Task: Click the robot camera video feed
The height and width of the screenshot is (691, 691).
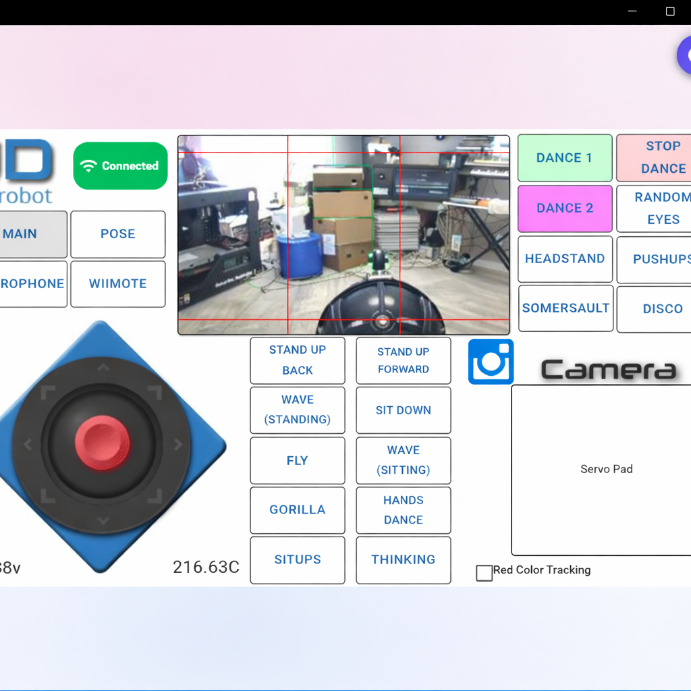Action: pyautogui.click(x=343, y=235)
